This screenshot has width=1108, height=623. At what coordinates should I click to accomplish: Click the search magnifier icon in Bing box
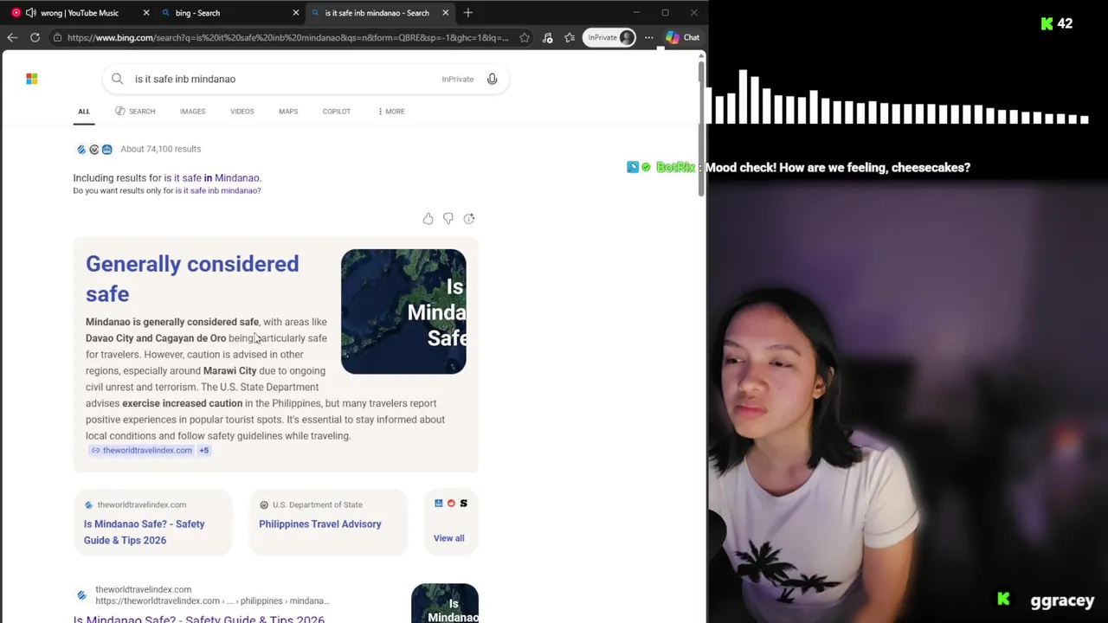pos(118,79)
